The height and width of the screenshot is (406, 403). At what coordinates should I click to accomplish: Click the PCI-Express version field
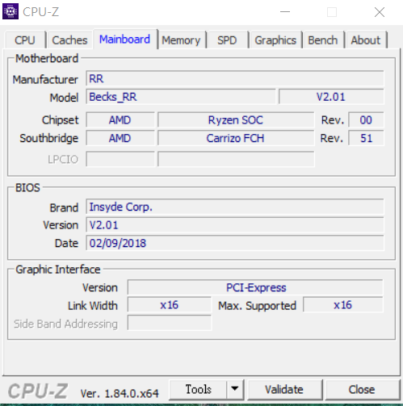point(255,287)
